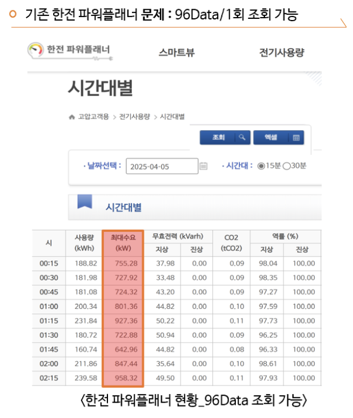
Task: Select the 15분 interval radio button
Action: pyautogui.click(x=260, y=166)
